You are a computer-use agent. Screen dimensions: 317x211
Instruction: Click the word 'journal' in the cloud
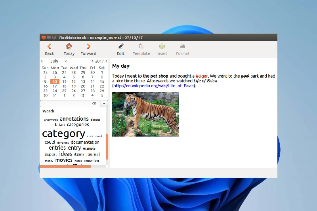(x=93, y=154)
